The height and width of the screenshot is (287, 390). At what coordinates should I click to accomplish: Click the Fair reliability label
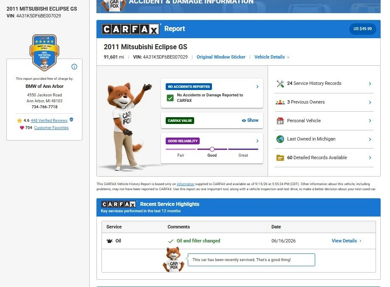coord(181,155)
